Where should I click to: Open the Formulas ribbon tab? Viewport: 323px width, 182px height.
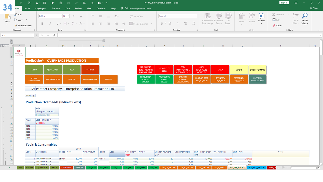[x=56, y=8]
